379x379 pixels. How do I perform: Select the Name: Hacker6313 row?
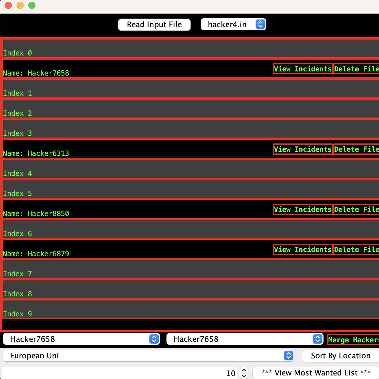pyautogui.click(x=191, y=149)
